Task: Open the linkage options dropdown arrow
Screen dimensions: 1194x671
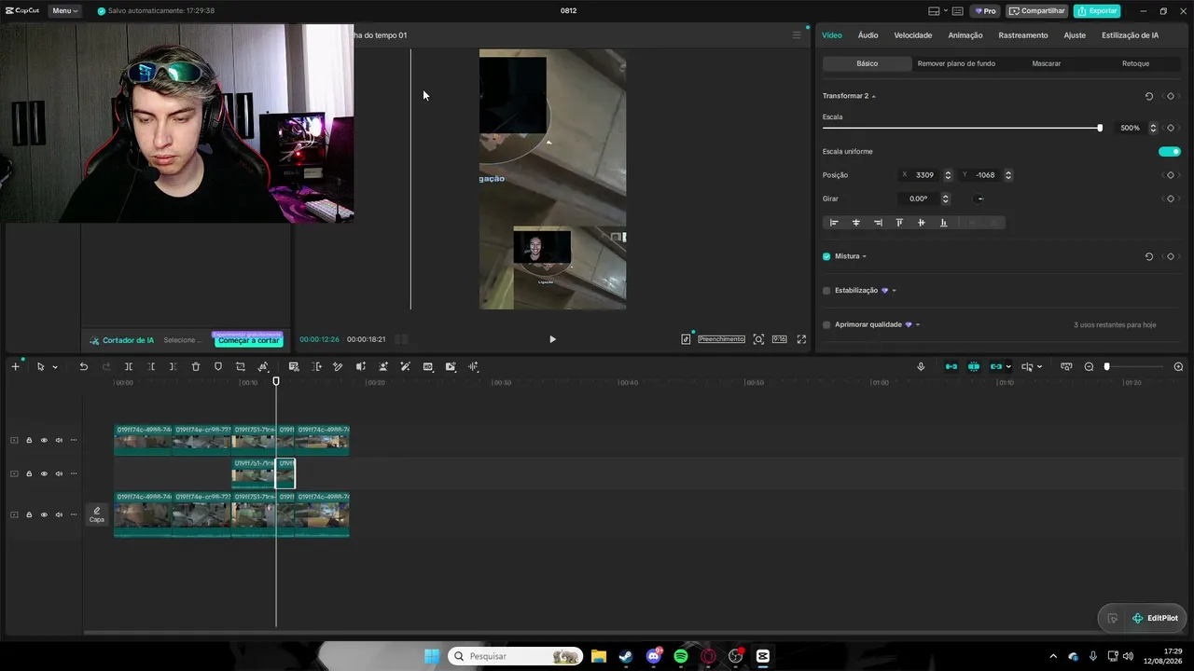Action: [x=1008, y=366]
